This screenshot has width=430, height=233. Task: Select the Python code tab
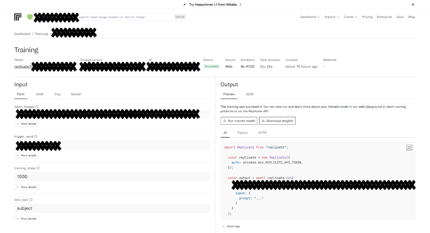(x=243, y=133)
